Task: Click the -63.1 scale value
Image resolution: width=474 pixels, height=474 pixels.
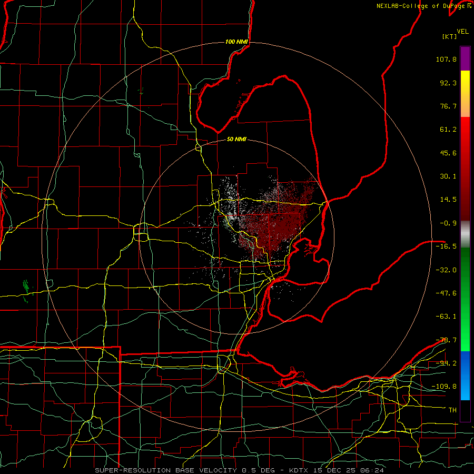Action: pyautogui.click(x=446, y=317)
